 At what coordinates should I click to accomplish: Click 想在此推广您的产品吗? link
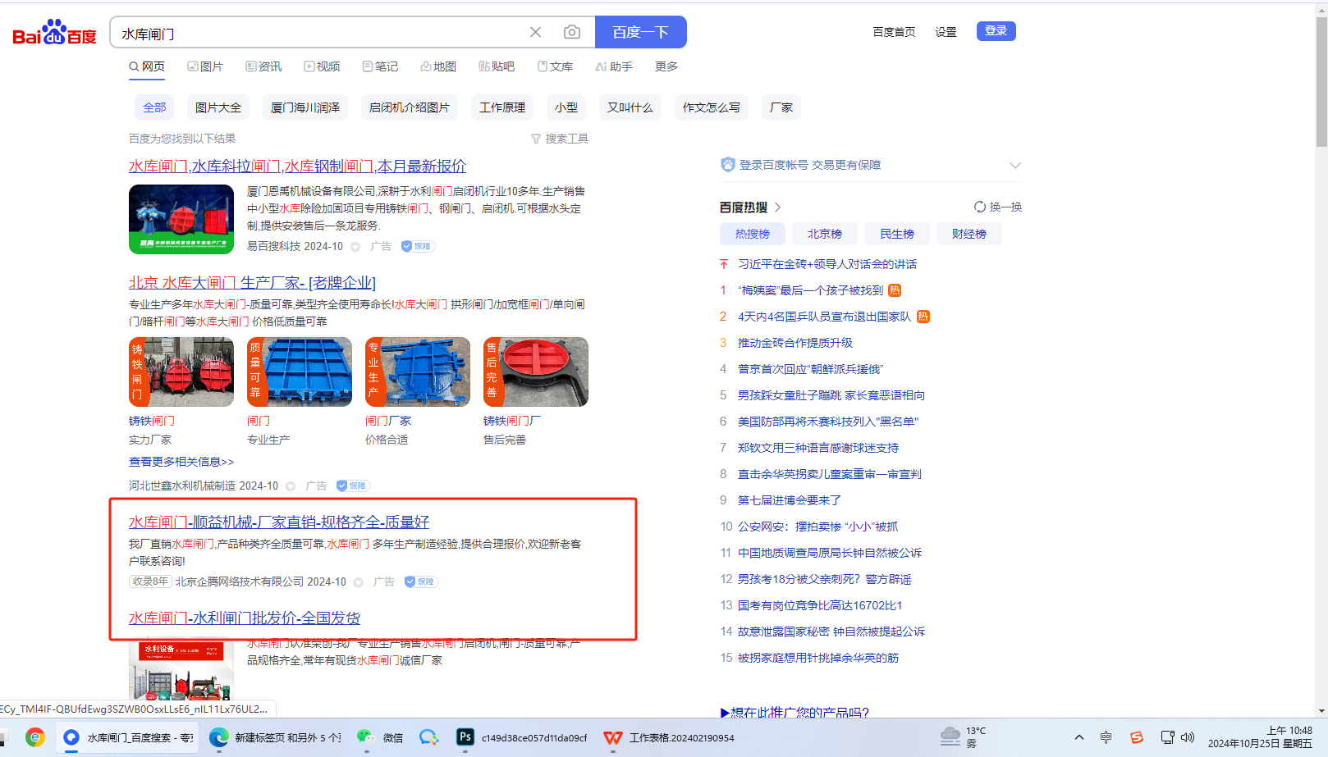pyautogui.click(x=795, y=712)
